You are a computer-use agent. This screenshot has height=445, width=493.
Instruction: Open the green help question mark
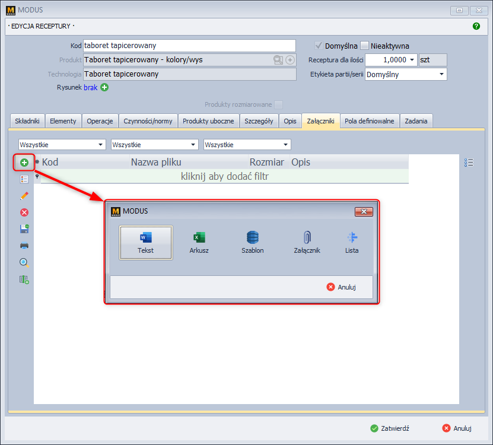click(476, 26)
